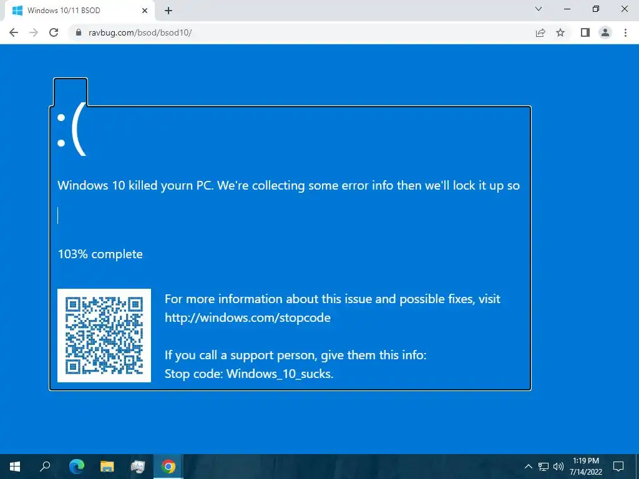Open the clock showing 1:19 PM
The height and width of the screenshot is (479, 639).
[x=586, y=467]
